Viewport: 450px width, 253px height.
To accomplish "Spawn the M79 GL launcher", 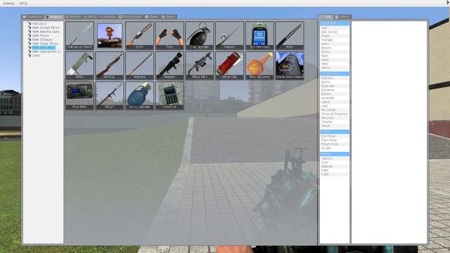I will [x=110, y=65].
